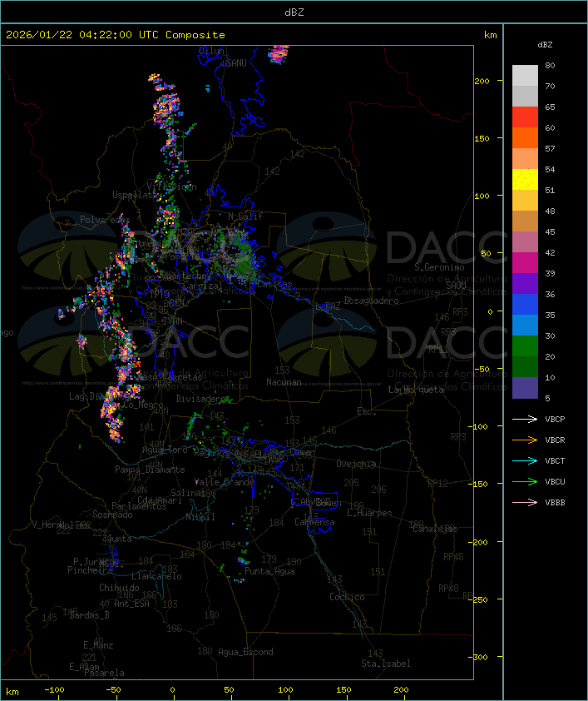Pick the mauve 42-45 dBZ swatch
The height and width of the screenshot is (701, 588).
click(x=525, y=242)
